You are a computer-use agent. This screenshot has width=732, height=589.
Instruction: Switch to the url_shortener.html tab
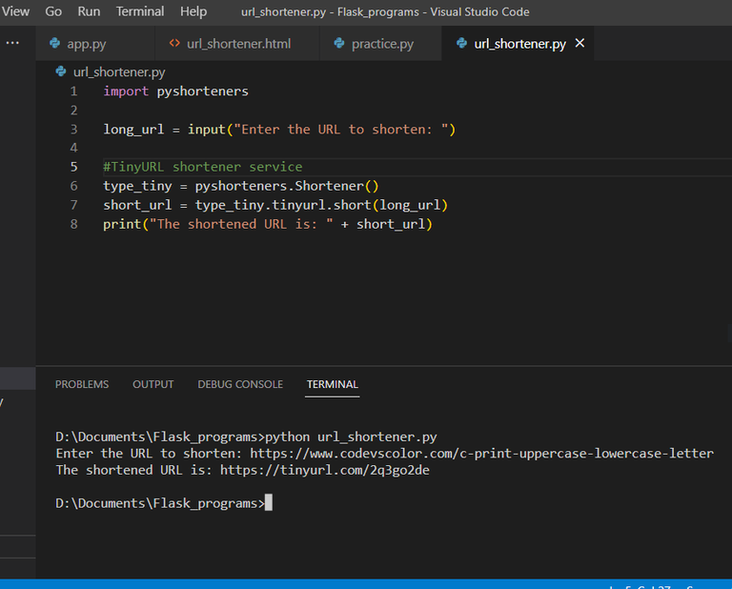click(x=237, y=44)
